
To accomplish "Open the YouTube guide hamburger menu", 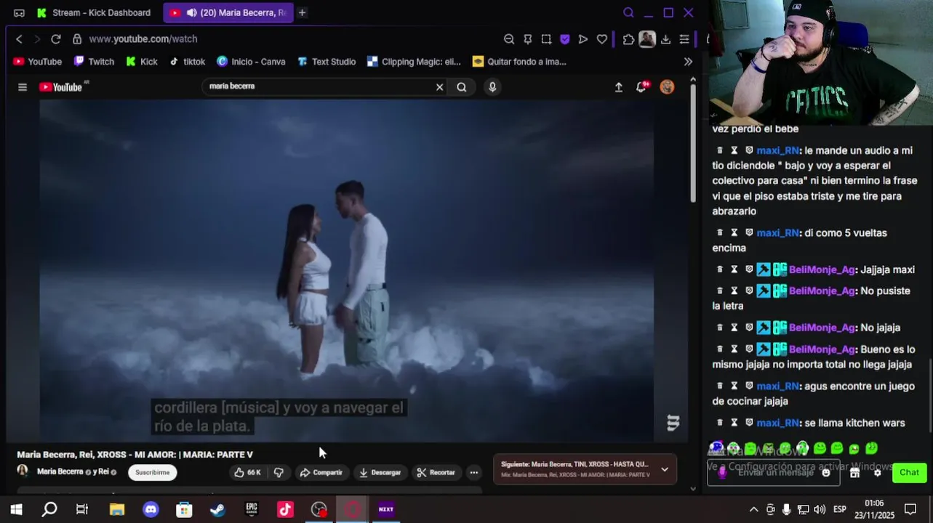I will (23, 87).
